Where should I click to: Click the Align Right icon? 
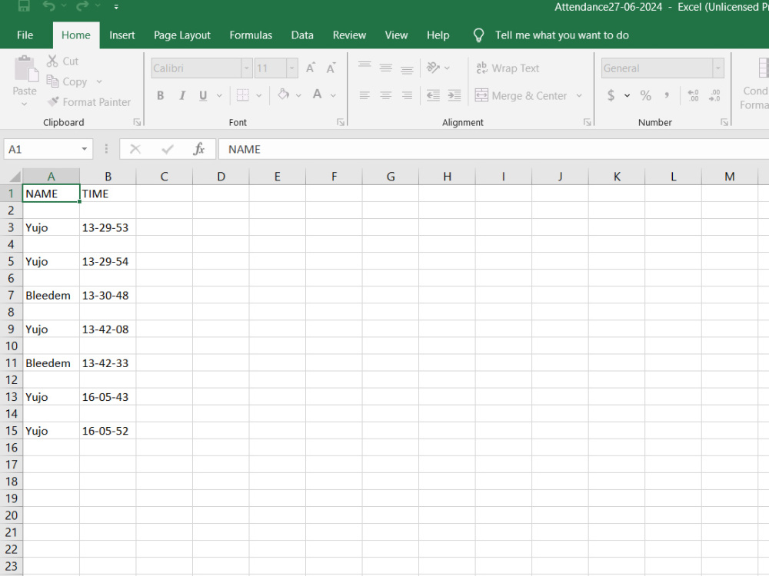407,95
